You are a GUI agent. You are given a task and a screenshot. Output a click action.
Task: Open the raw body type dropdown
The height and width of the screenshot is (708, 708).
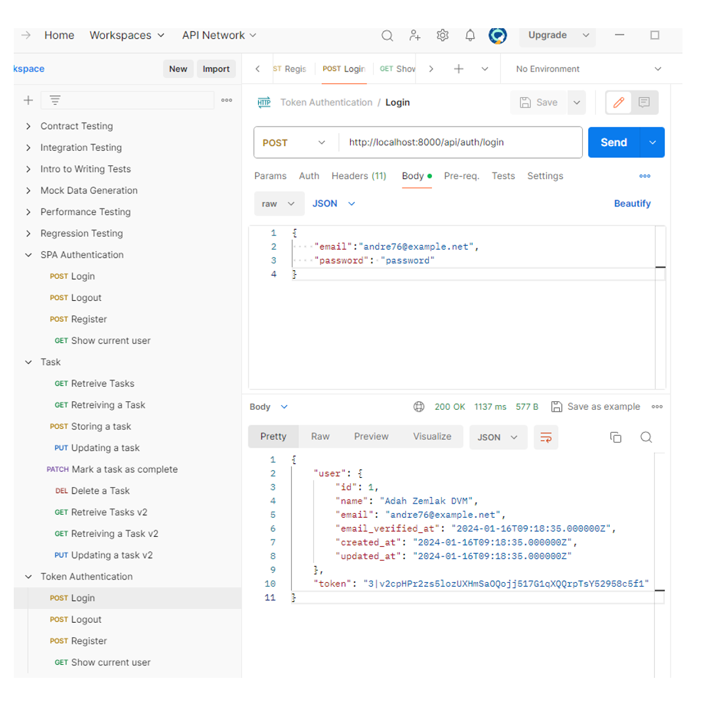(x=279, y=204)
